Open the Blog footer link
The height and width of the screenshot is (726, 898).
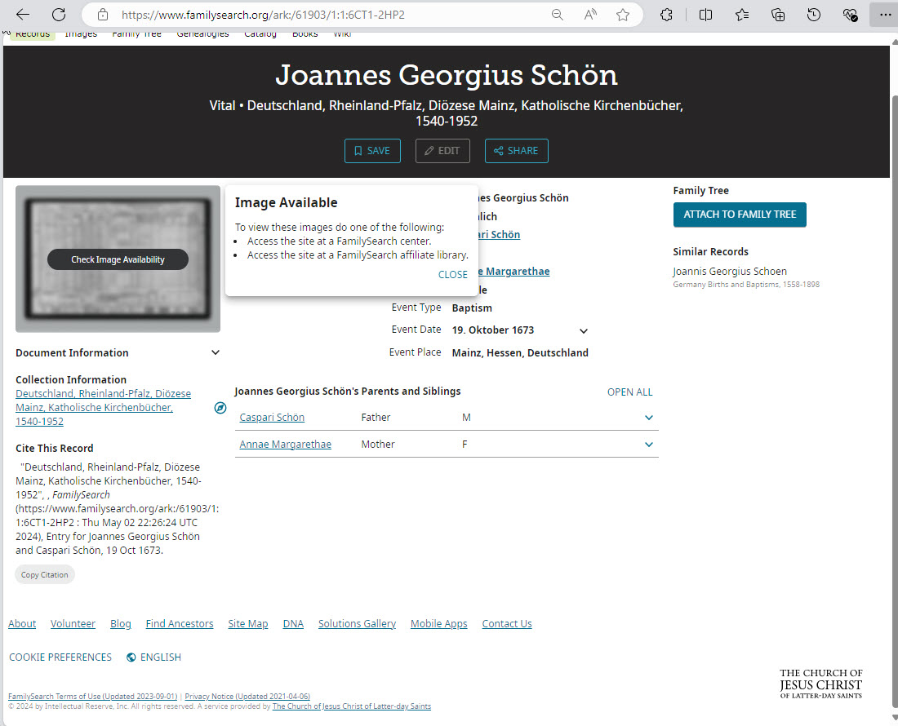click(120, 623)
